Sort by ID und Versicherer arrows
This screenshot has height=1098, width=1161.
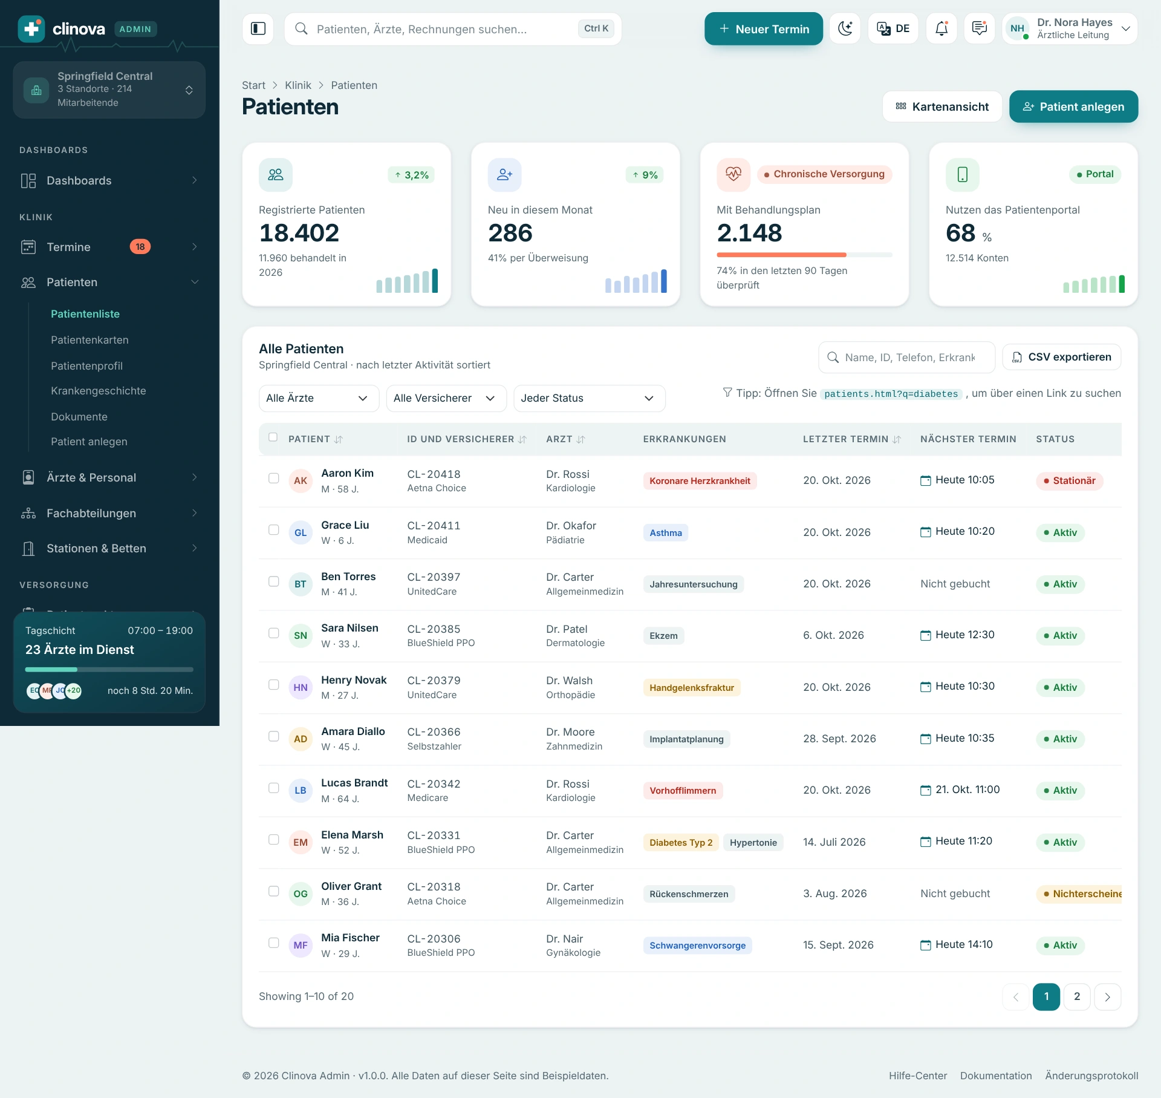522,440
